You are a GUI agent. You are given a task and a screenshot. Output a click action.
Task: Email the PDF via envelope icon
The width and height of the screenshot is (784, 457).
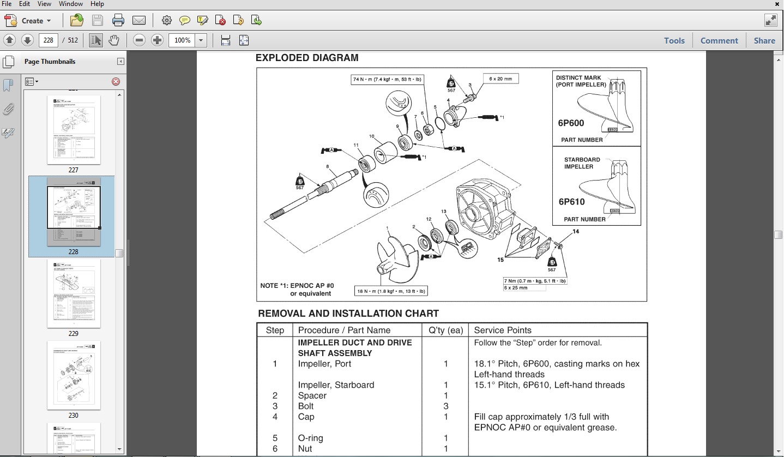pyautogui.click(x=139, y=20)
